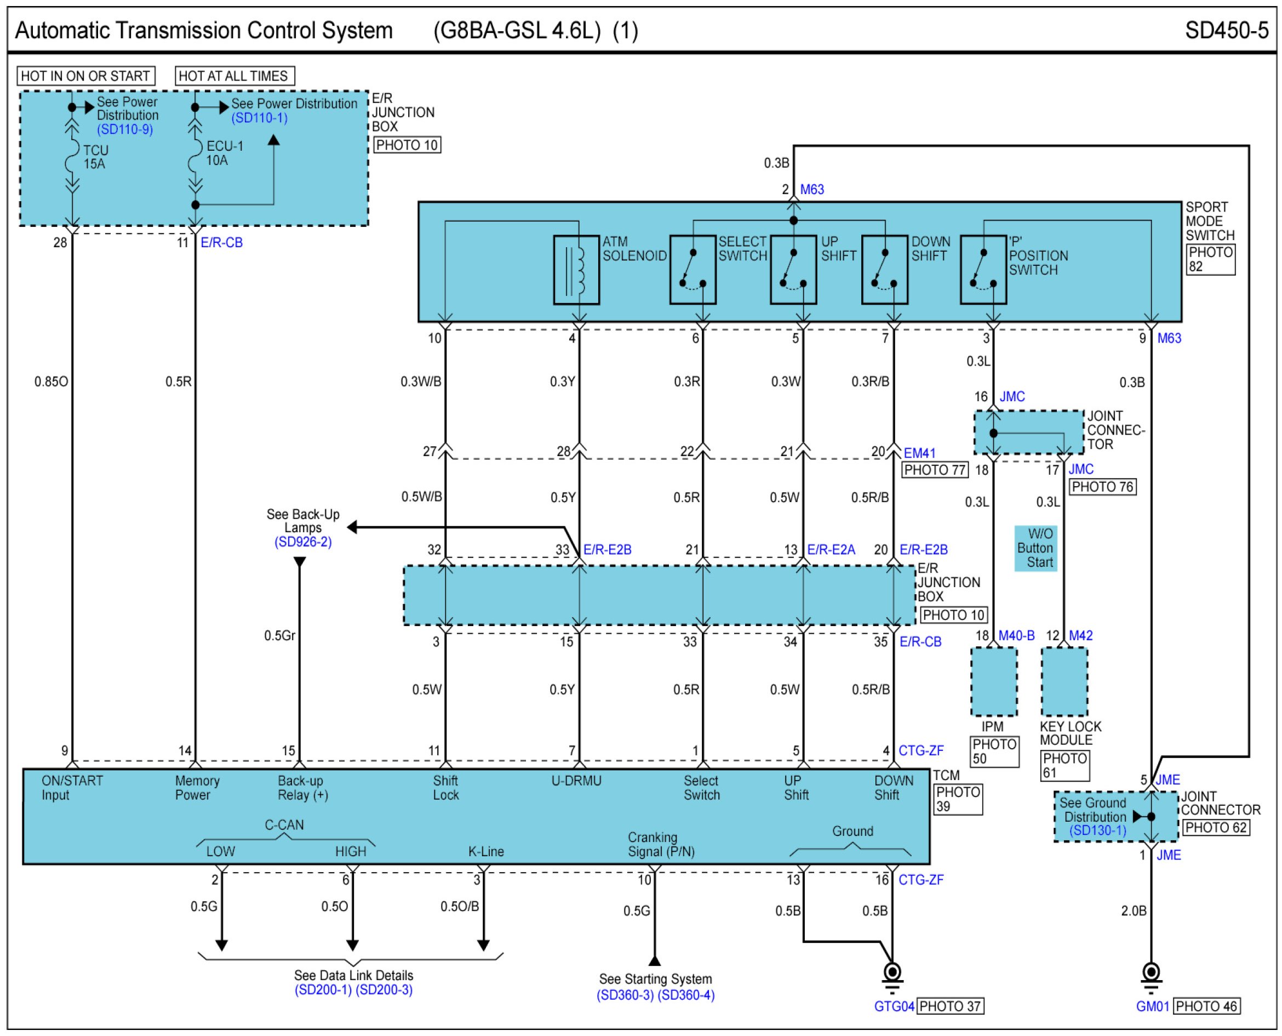Viewport: 1282px width, 1036px height.
Task: Open the SD200-1 data link details reference
Action: coord(323,989)
